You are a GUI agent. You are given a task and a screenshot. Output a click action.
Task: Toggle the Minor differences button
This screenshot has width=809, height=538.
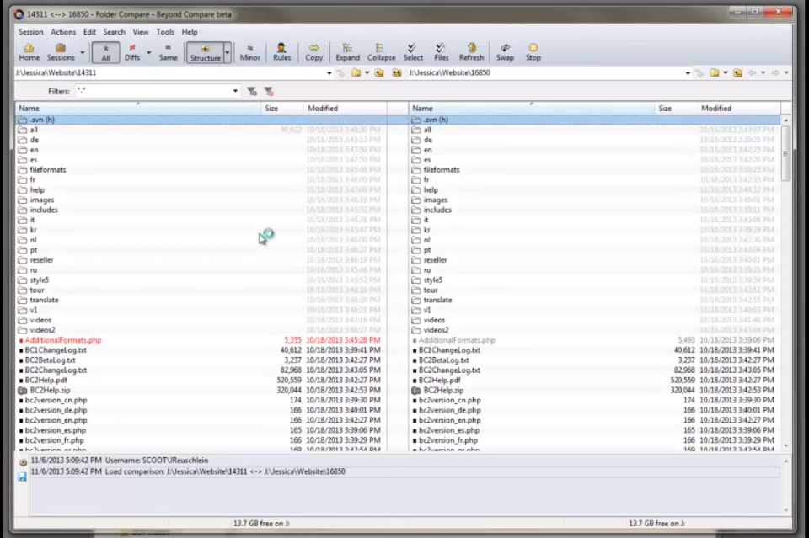[250, 51]
